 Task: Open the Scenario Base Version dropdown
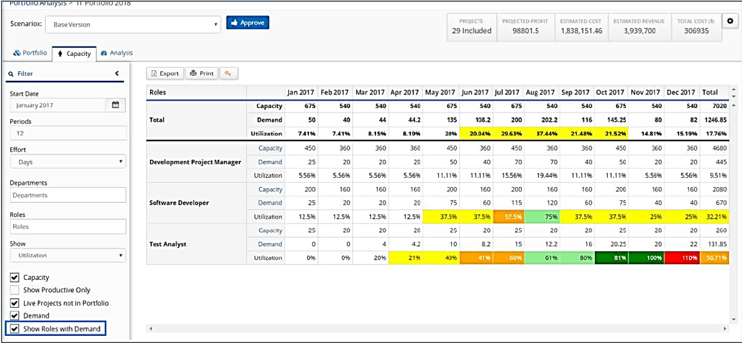pos(133,25)
